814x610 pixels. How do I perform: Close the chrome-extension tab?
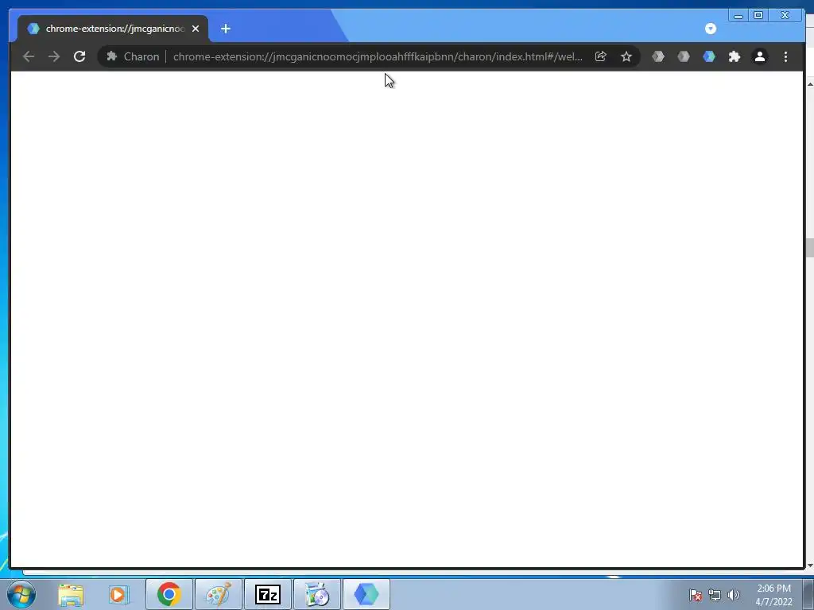point(196,29)
